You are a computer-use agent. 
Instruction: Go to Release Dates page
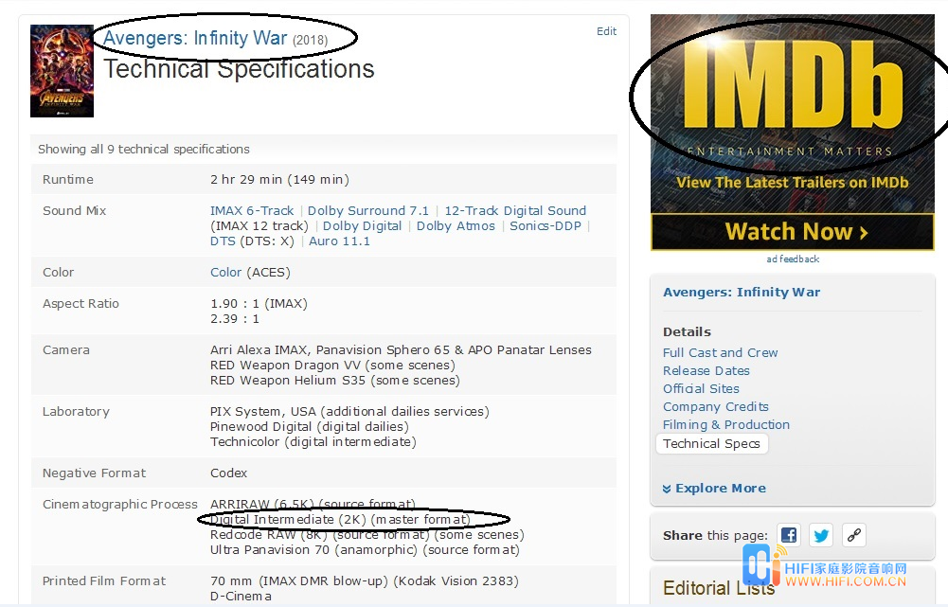[707, 371]
